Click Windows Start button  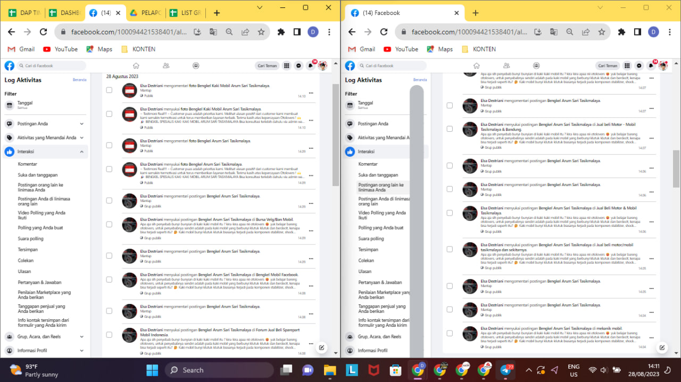pos(152,370)
